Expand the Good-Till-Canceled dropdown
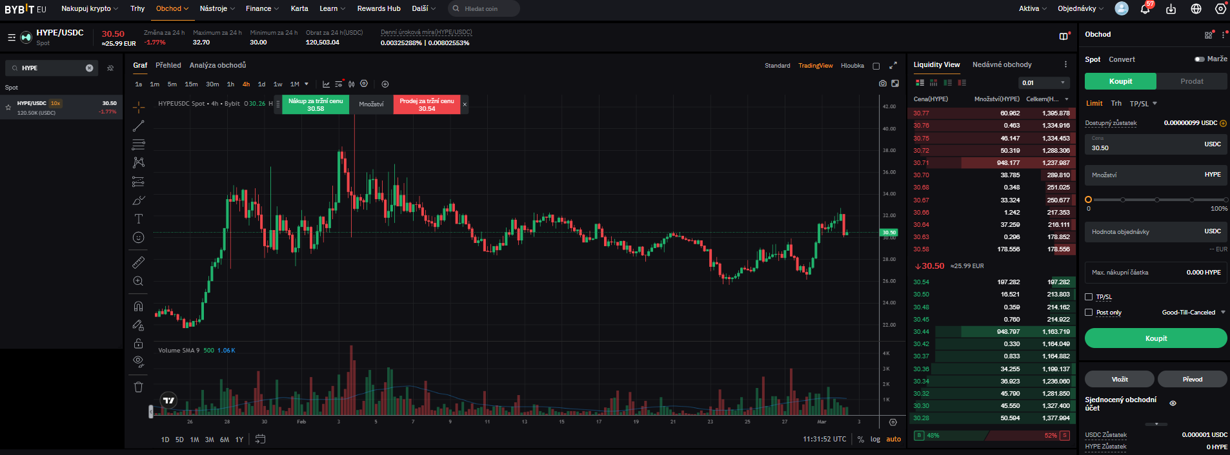Image resolution: width=1230 pixels, height=455 pixels. 1193,313
